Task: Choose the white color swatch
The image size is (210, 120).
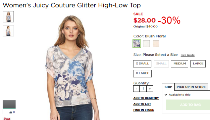Action: pyautogui.click(x=146, y=44)
